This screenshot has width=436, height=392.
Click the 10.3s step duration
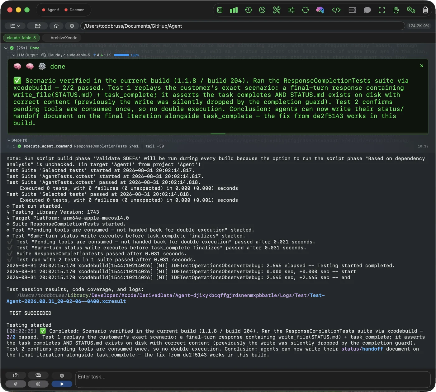[423, 146]
